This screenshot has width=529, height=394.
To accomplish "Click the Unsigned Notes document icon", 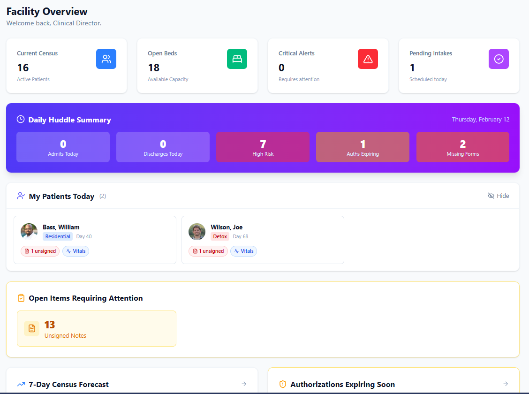I will click(31, 328).
